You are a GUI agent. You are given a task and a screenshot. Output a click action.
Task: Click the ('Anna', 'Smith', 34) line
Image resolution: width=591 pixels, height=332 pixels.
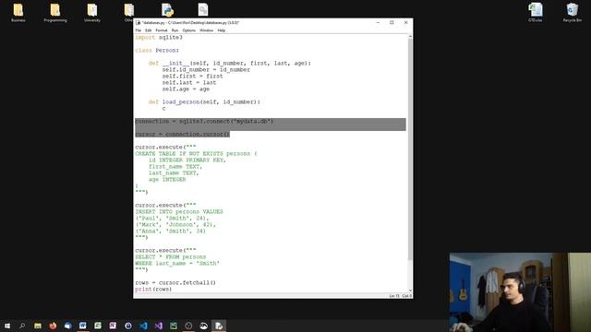pos(170,231)
